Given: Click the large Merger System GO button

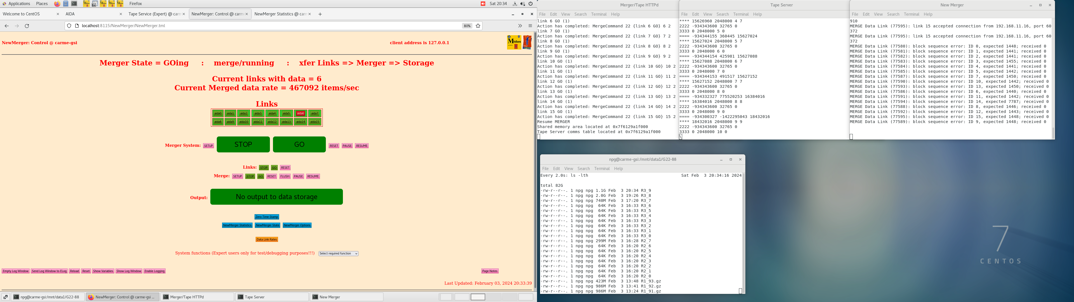Looking at the screenshot, I should click(299, 144).
